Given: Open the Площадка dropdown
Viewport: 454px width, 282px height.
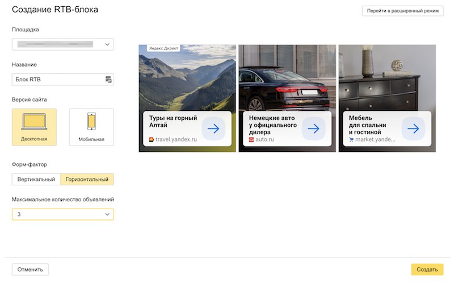Looking at the screenshot, I should click(63, 44).
